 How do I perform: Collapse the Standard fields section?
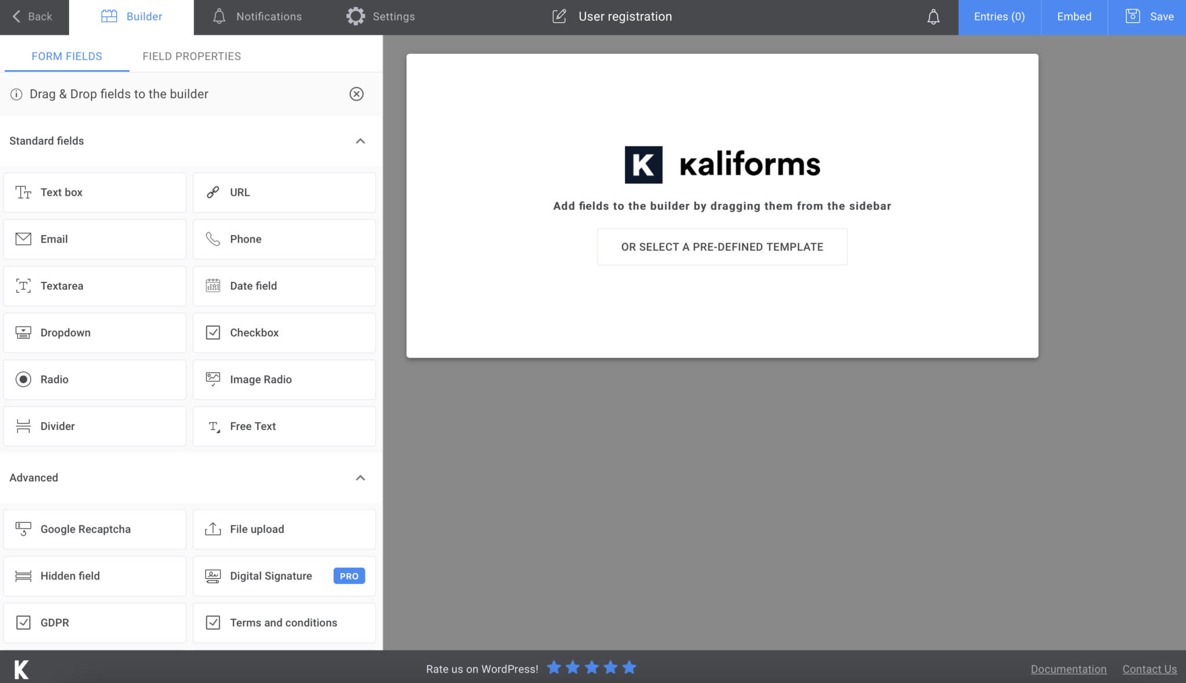click(x=361, y=141)
